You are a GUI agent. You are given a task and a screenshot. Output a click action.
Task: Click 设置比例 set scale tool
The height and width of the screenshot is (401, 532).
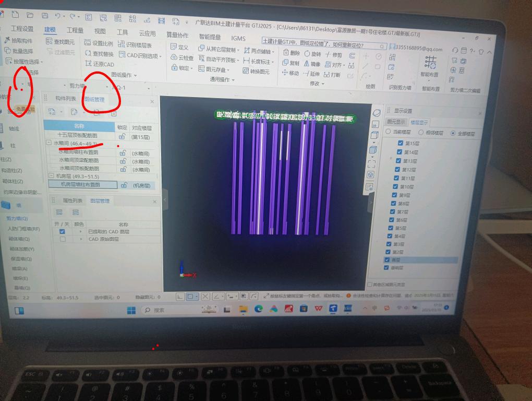point(99,43)
